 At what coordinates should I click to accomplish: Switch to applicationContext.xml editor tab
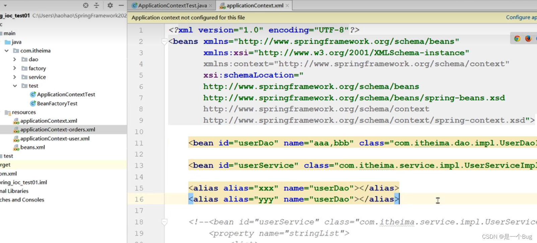coord(255,5)
